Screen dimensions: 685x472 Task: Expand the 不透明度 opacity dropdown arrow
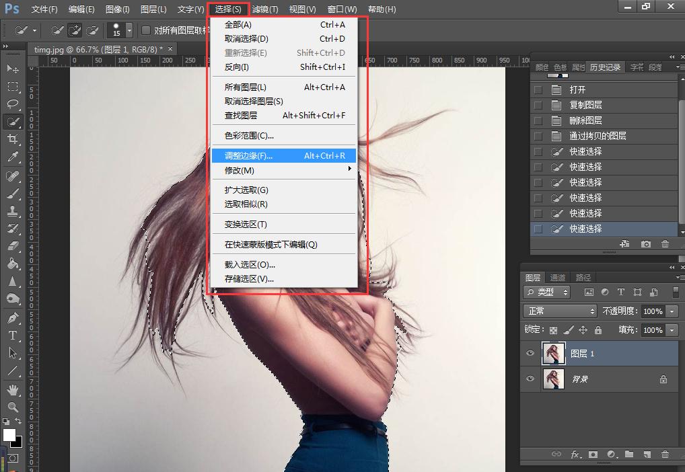pyautogui.click(x=672, y=311)
